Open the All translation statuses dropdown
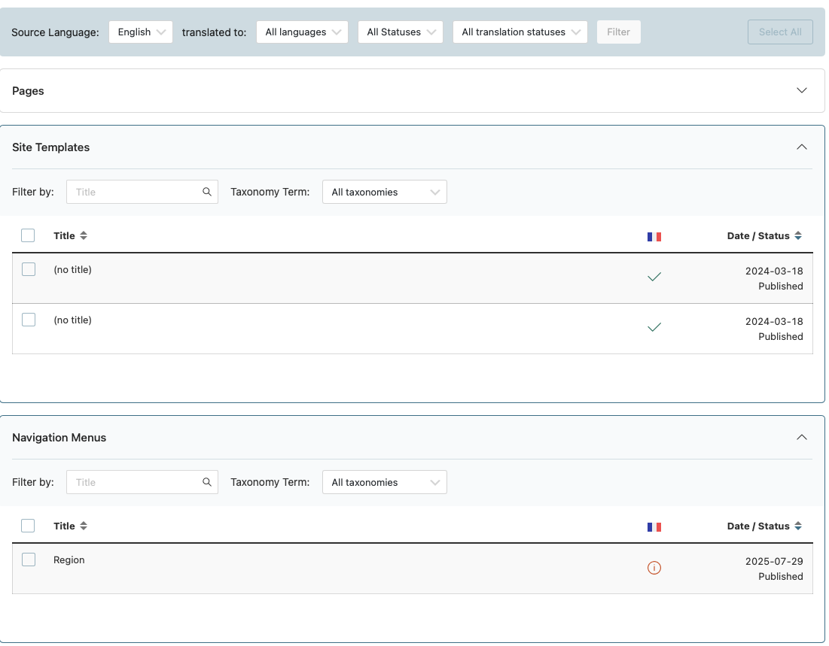The height and width of the screenshot is (646, 829). [x=520, y=32]
